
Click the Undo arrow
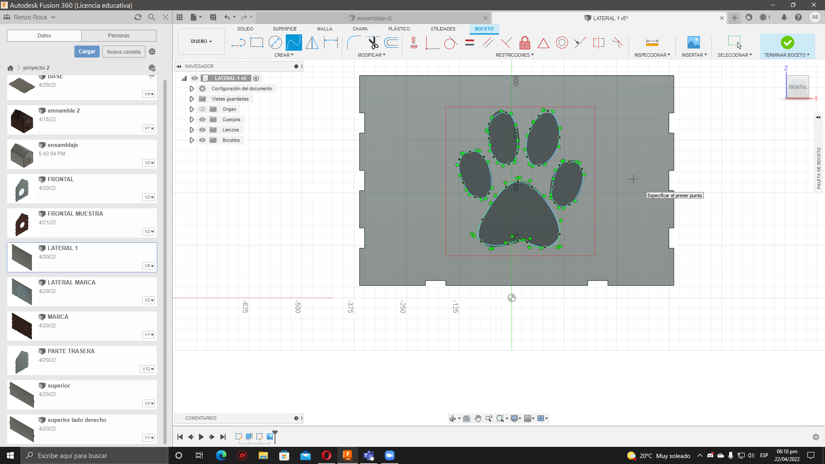coord(227,17)
